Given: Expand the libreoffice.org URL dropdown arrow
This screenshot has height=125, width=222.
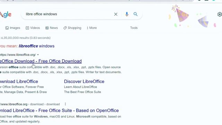Looking at the screenshot, I should click(38, 55).
